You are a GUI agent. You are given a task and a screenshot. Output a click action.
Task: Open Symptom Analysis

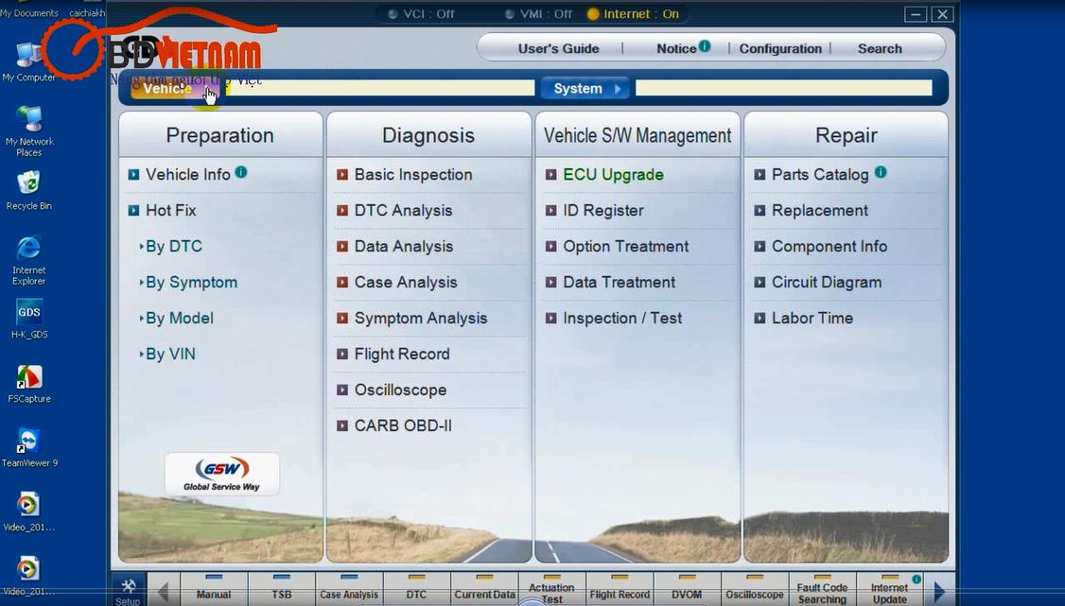click(421, 319)
